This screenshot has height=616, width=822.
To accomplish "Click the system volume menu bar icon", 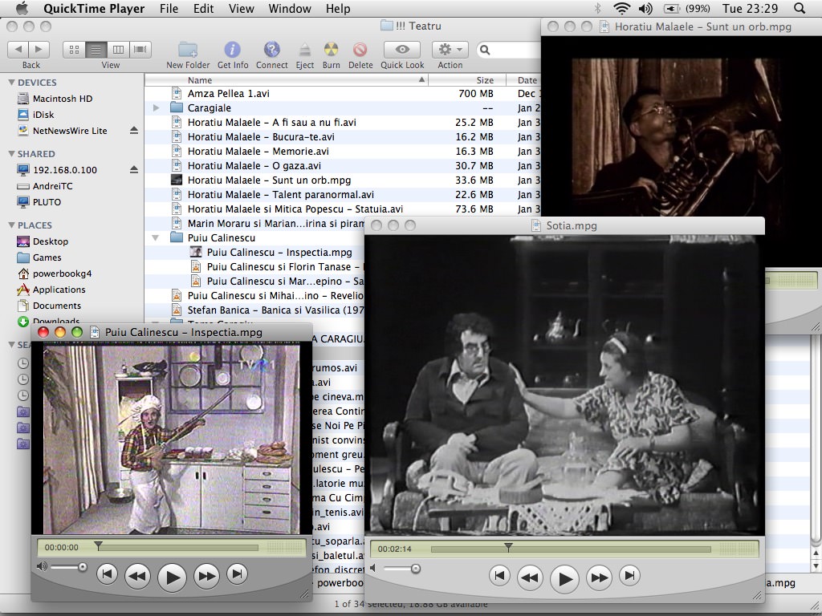I will click(645, 8).
